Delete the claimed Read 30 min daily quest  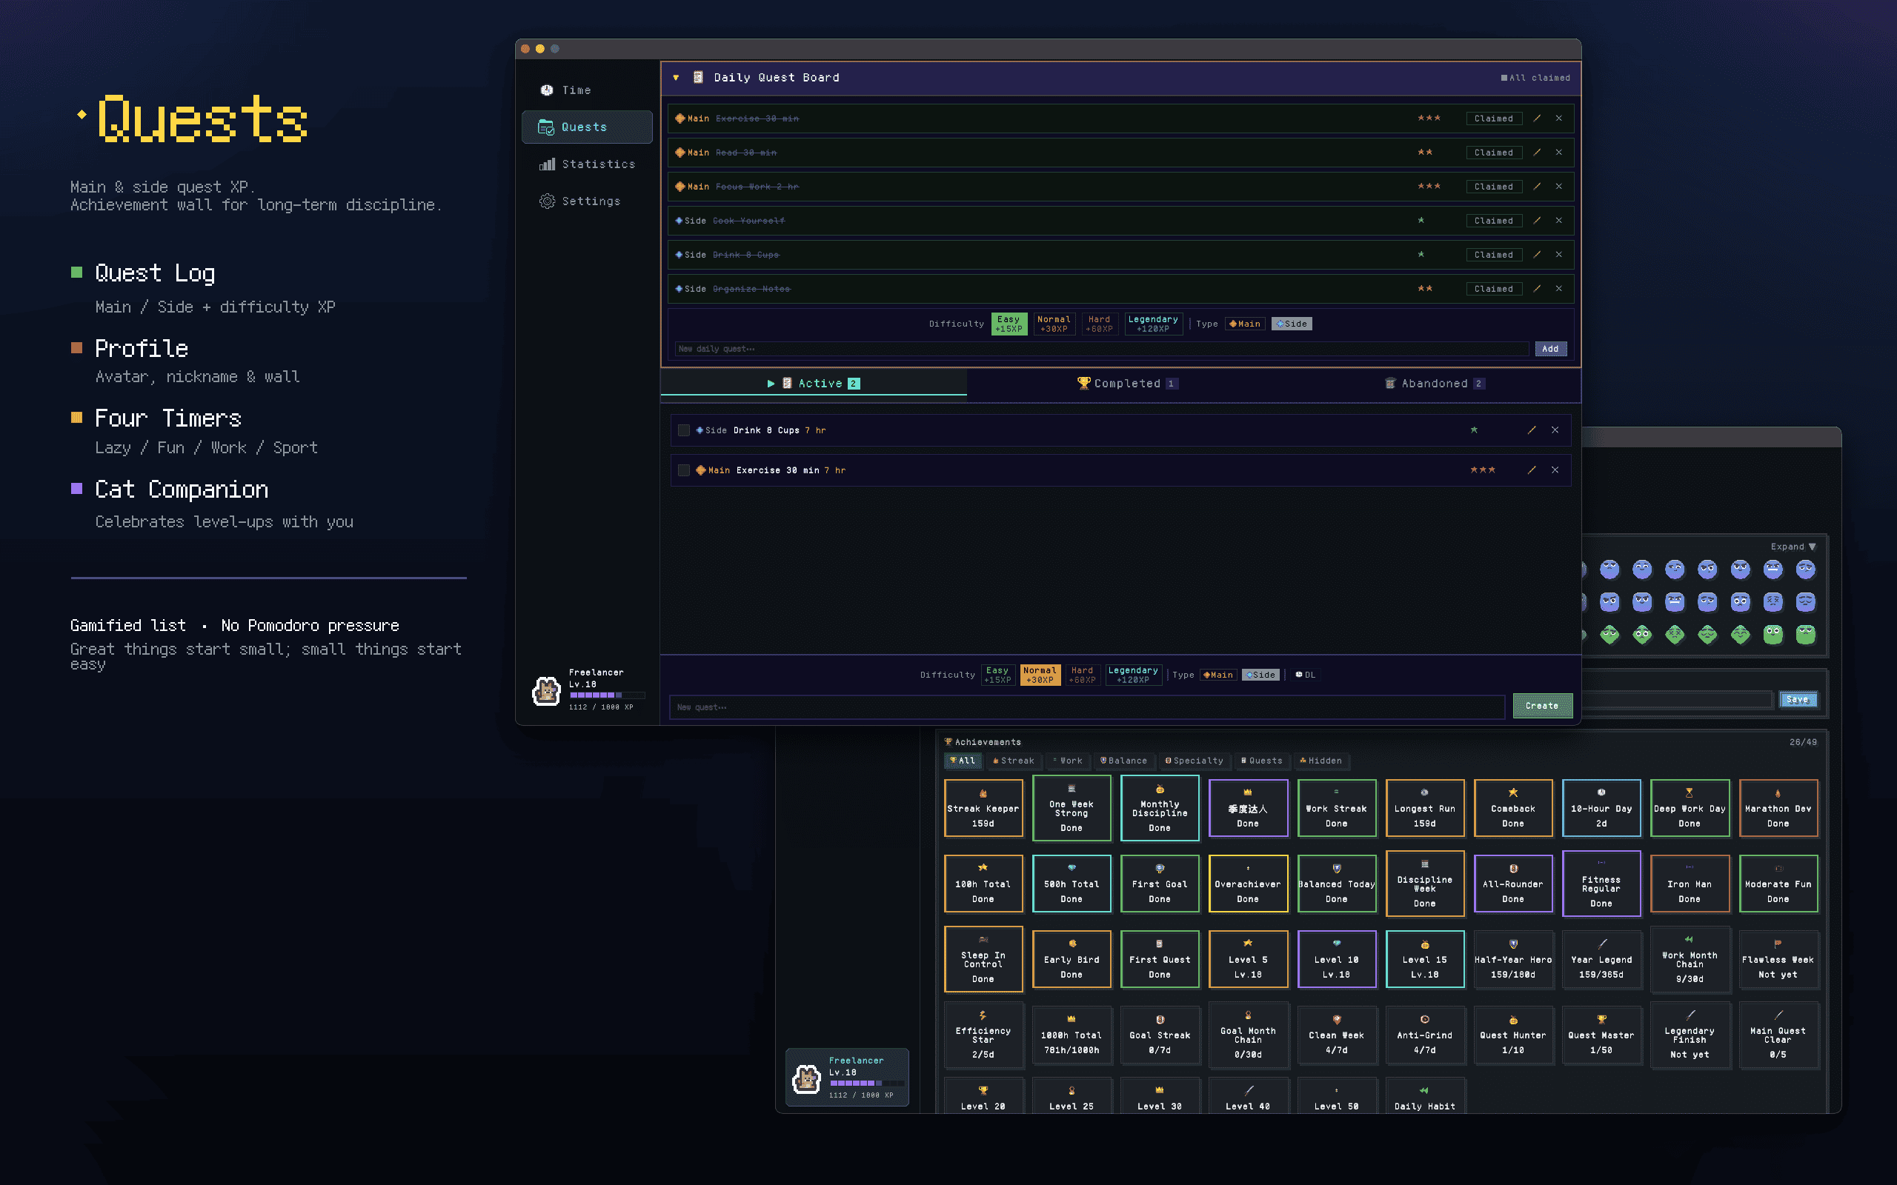click(x=1558, y=152)
